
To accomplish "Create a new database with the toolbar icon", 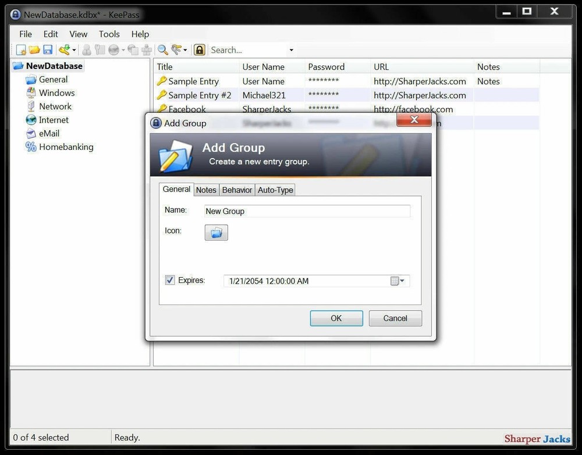I will pyautogui.click(x=20, y=49).
